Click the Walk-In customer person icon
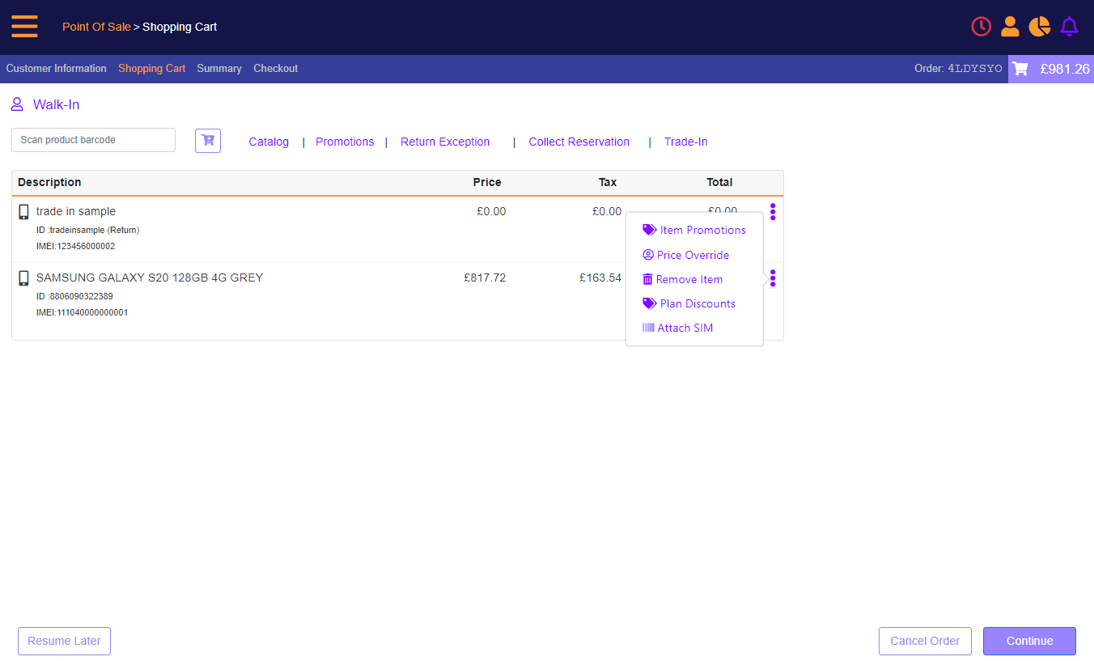 coord(17,104)
